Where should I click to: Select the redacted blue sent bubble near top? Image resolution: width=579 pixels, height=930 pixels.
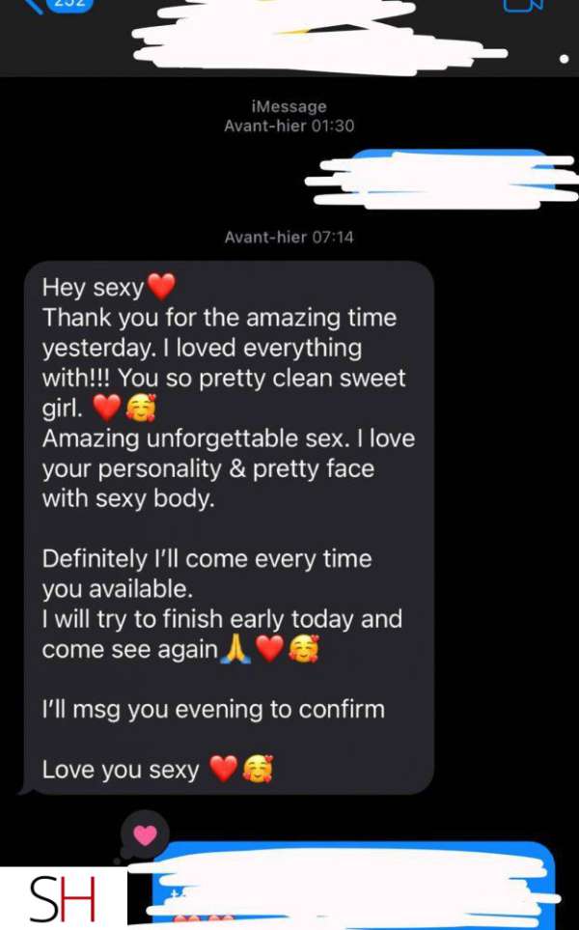(x=442, y=179)
